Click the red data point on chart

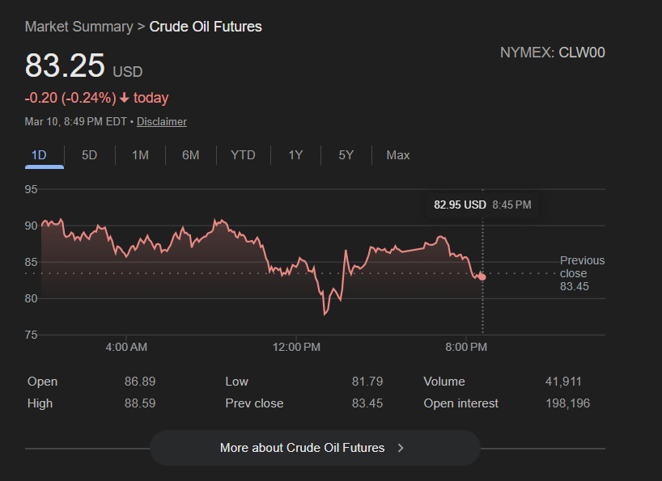[x=482, y=276]
